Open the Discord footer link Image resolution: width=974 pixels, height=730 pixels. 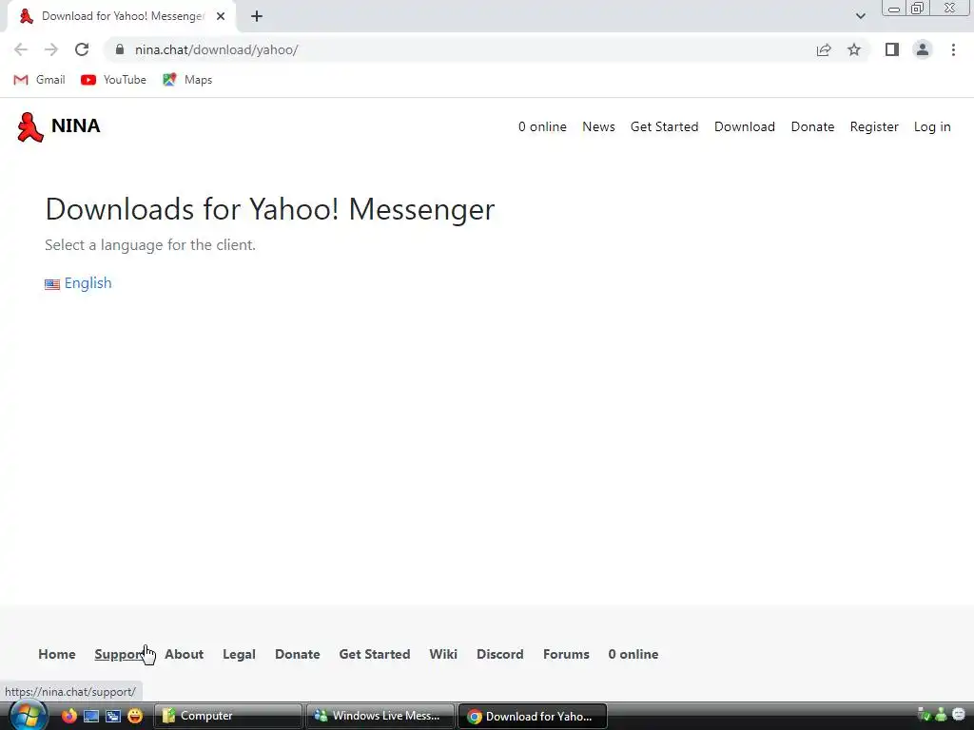tap(500, 654)
